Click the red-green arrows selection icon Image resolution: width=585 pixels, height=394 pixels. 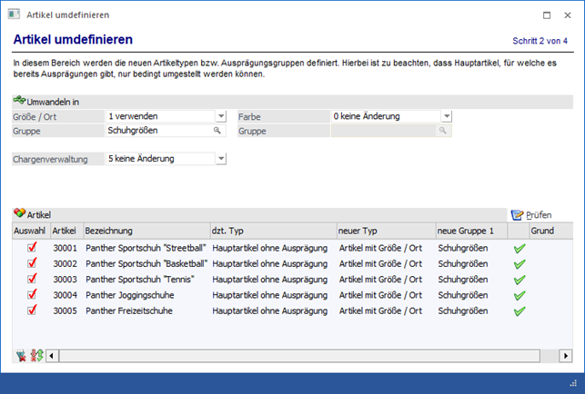(x=35, y=355)
